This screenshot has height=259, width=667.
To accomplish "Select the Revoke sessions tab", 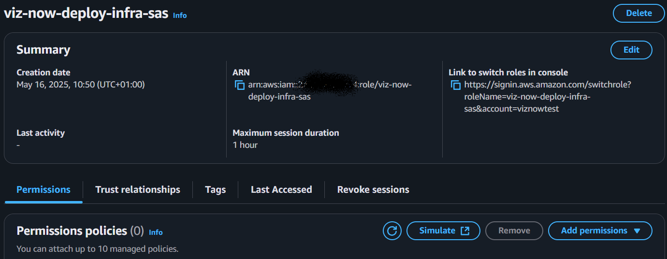I will coord(373,190).
